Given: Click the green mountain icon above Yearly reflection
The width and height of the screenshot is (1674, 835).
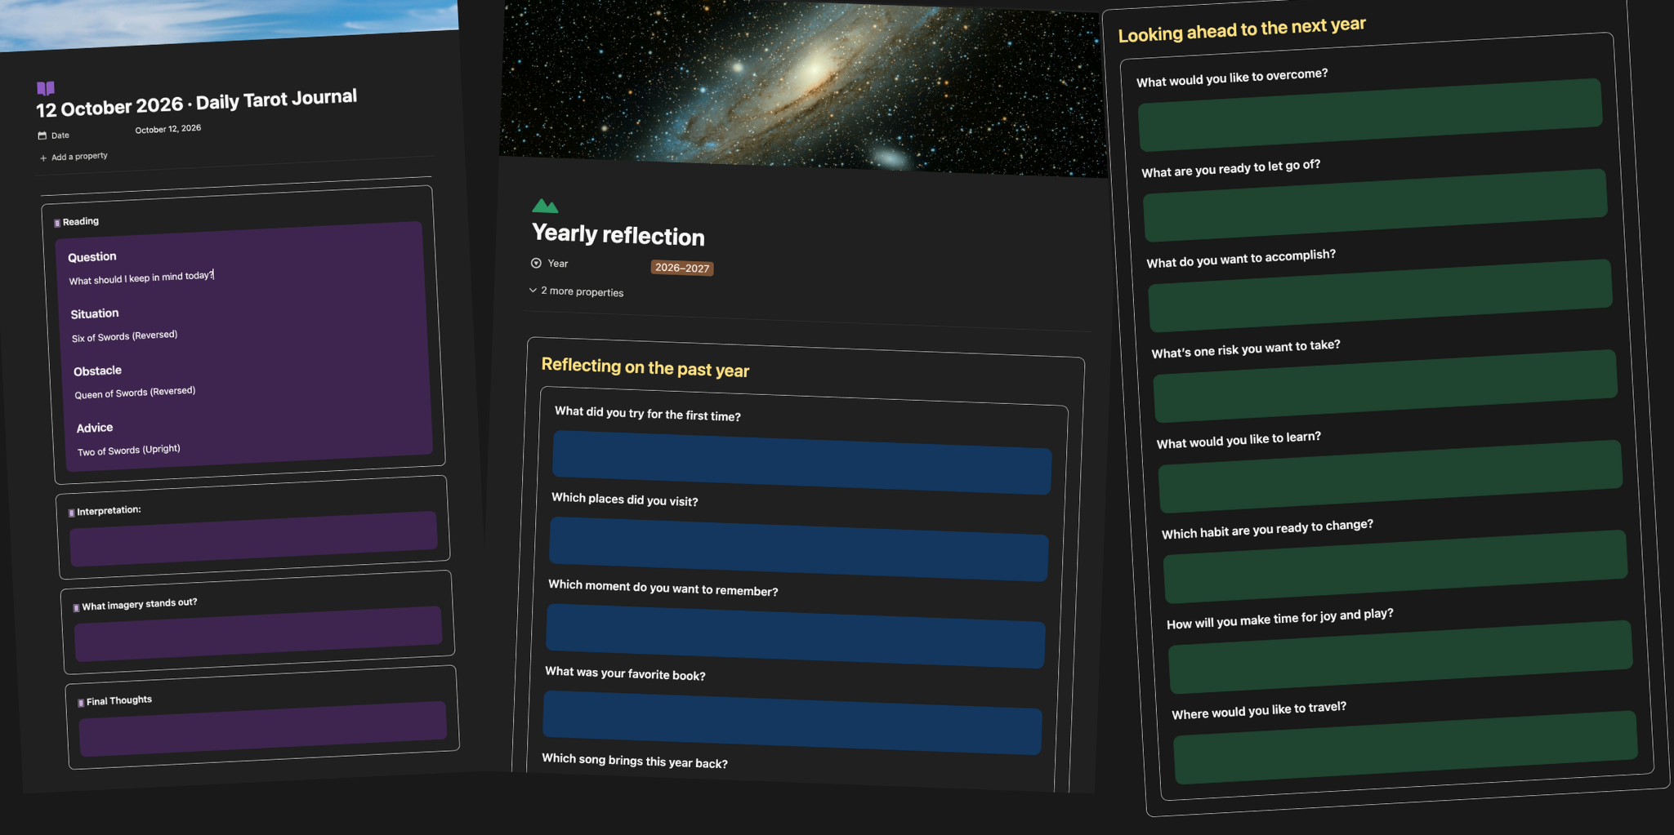Looking at the screenshot, I should (x=545, y=205).
